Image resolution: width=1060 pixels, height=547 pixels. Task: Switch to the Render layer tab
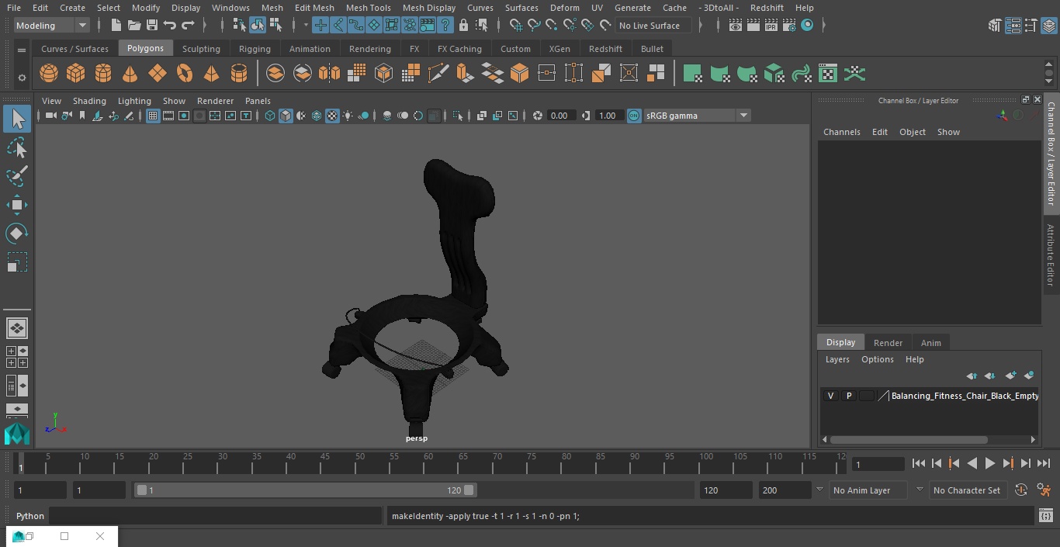pyautogui.click(x=888, y=343)
